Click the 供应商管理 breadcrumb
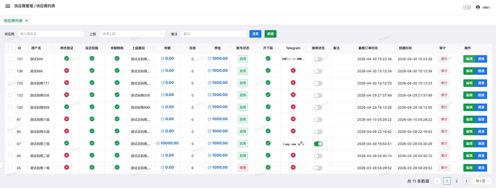Image resolution: width=496 pixels, height=188 pixels. 24,6
